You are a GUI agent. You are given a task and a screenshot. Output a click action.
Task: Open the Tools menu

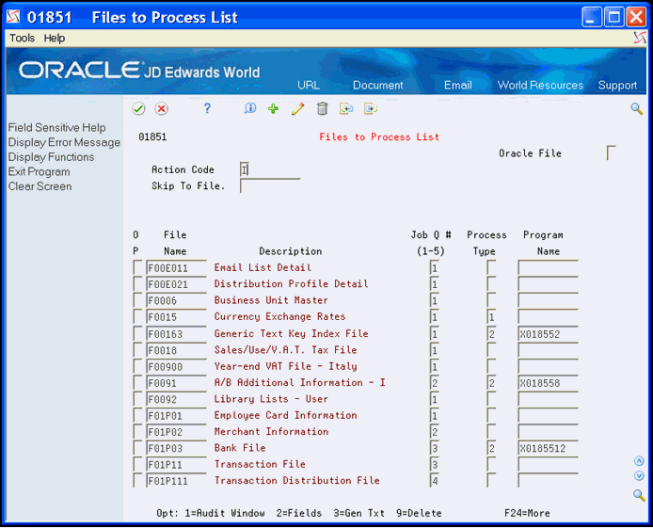coord(22,38)
